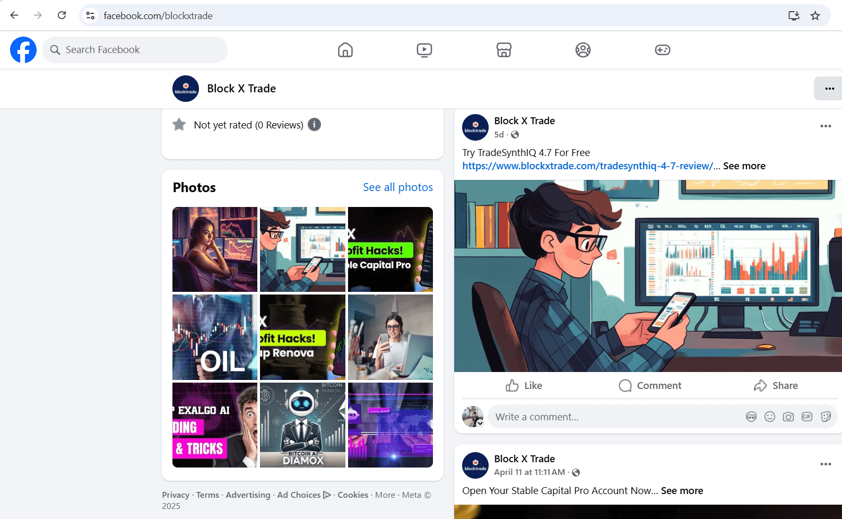Click Block X Trade page header avatar

[x=186, y=89]
